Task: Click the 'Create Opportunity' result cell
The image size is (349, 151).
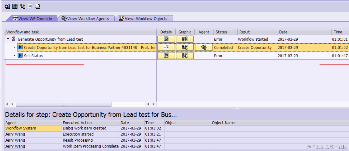Action: pyautogui.click(x=255, y=47)
